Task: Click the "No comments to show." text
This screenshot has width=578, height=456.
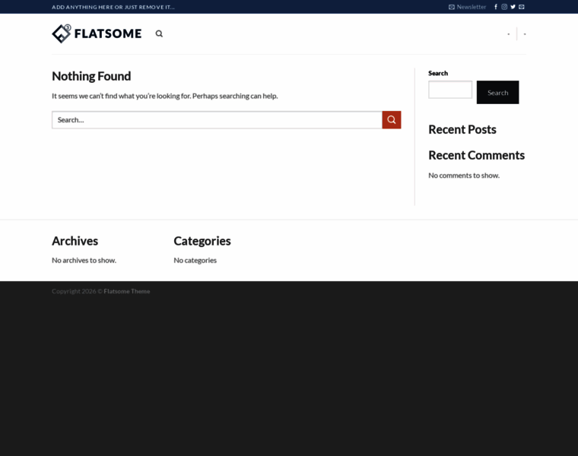Action: point(463,176)
